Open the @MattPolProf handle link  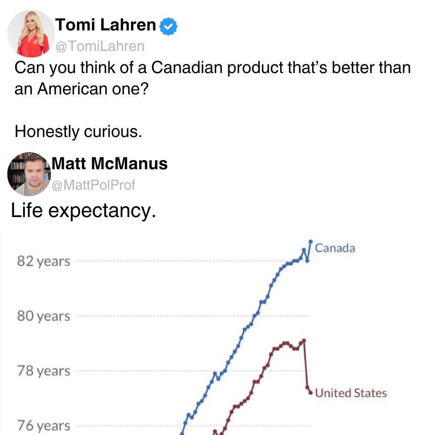[94, 185]
